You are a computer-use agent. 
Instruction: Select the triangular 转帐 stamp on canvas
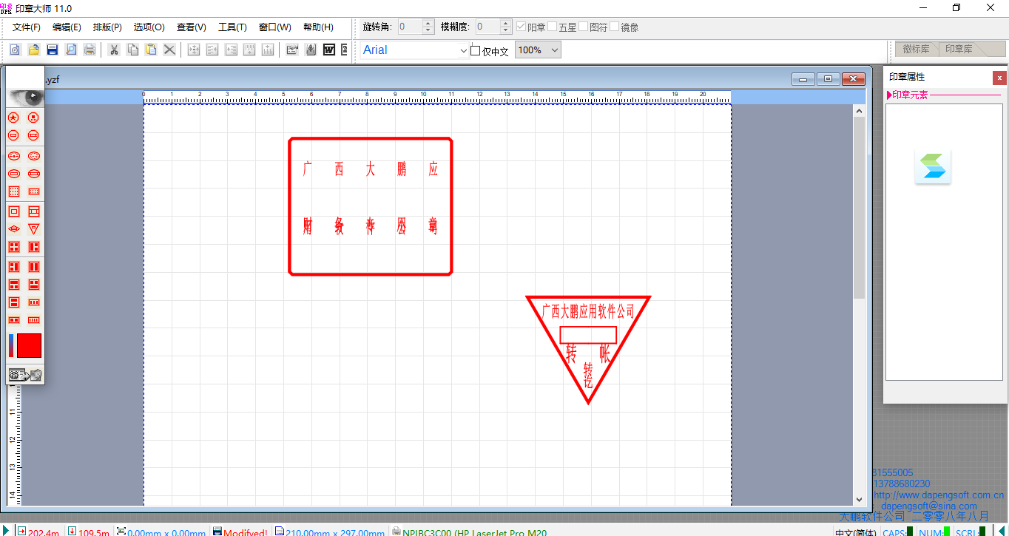tap(588, 349)
